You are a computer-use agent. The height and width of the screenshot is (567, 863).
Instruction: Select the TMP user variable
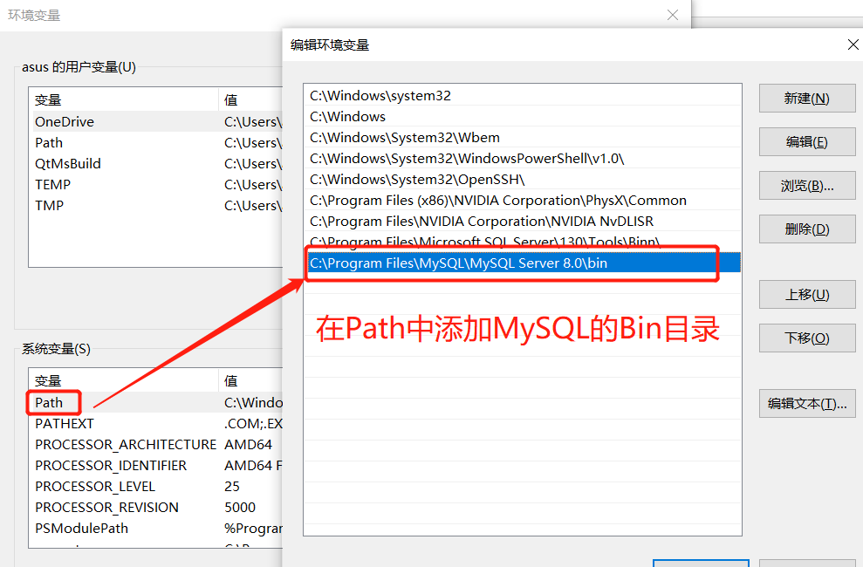pyautogui.click(x=158, y=206)
